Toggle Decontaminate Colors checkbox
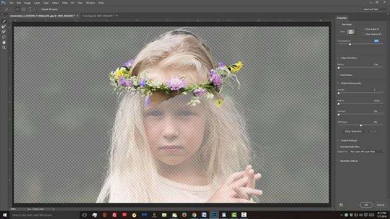Viewport: 390px width, 219px height. 339,147
